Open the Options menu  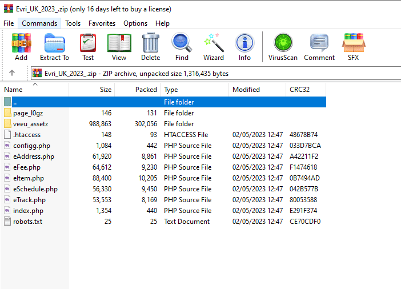135,23
